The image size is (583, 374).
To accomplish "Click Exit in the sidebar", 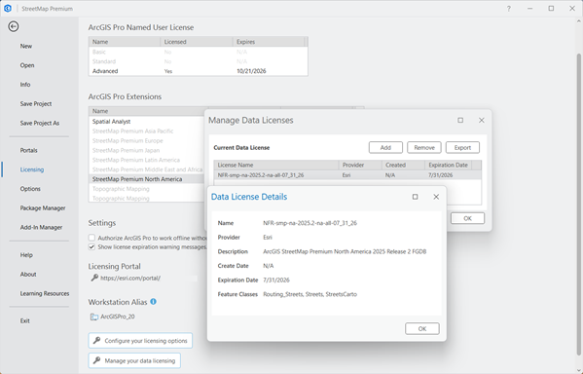I will point(25,320).
